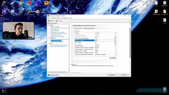Click the Annuler button
The image size is (169, 95).
(124, 75)
